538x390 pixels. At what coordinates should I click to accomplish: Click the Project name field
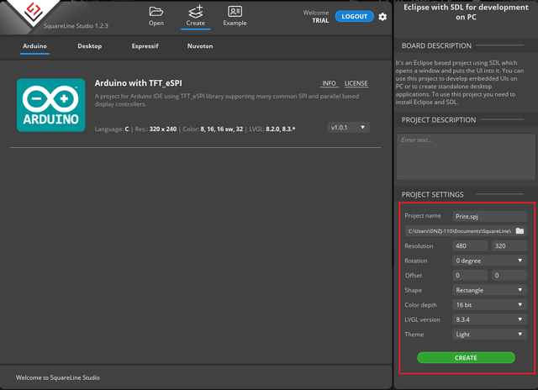click(x=489, y=217)
